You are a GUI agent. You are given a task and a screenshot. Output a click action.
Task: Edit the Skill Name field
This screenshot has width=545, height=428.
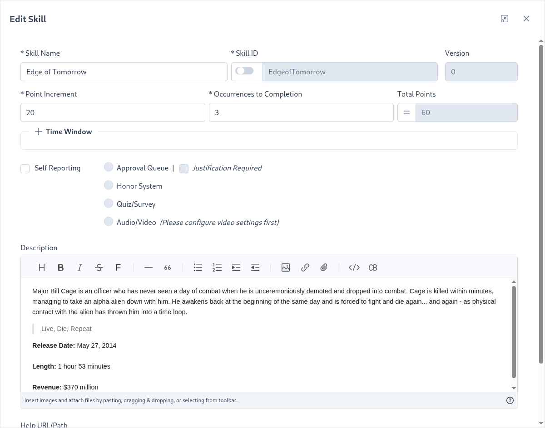click(124, 72)
